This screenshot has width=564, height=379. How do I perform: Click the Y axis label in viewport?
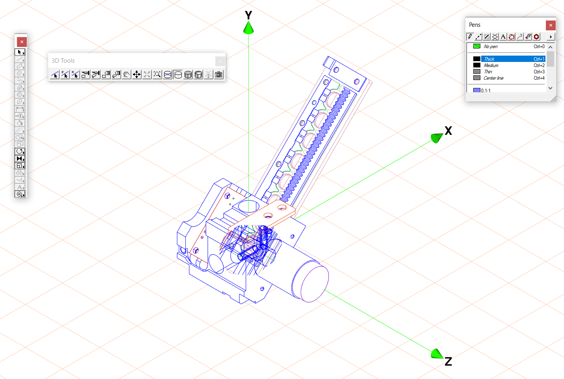[248, 15]
